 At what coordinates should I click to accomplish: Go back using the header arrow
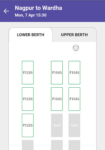click(x=6, y=11)
